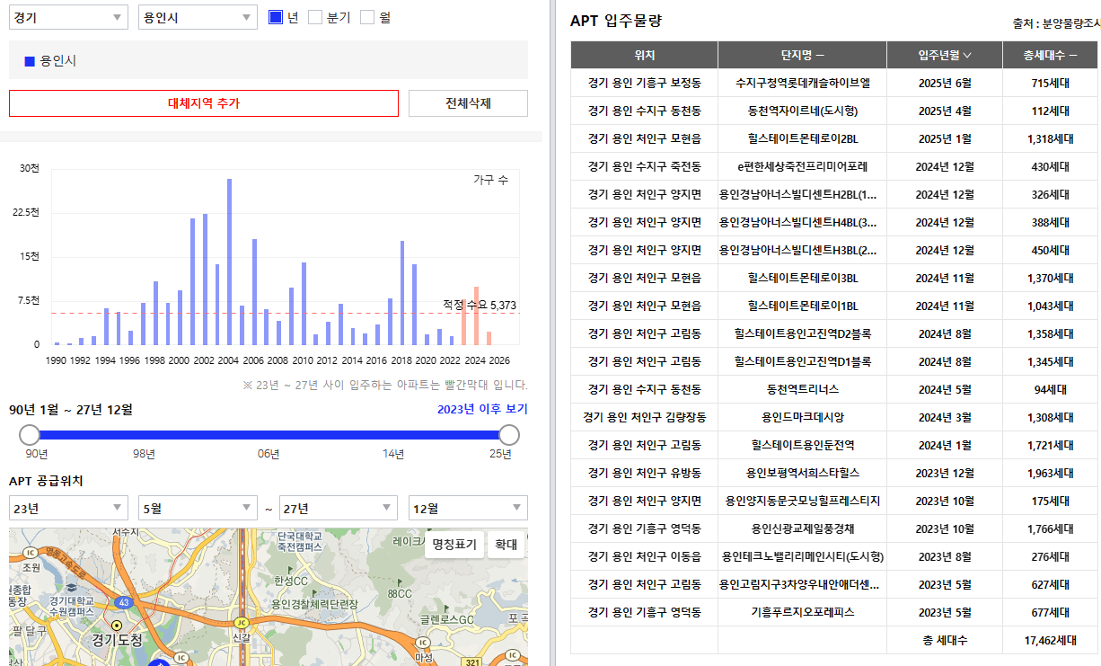Uncheck the 년 yearly checkbox

click(276, 17)
